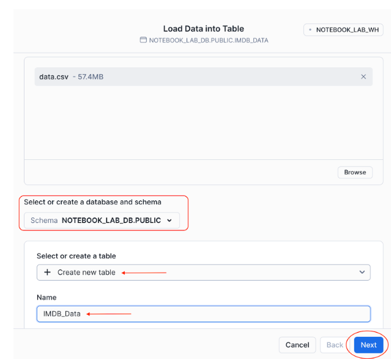
Task: Open the NOTEBOOK_LAB_WH warehouse selector
Action: point(343,29)
